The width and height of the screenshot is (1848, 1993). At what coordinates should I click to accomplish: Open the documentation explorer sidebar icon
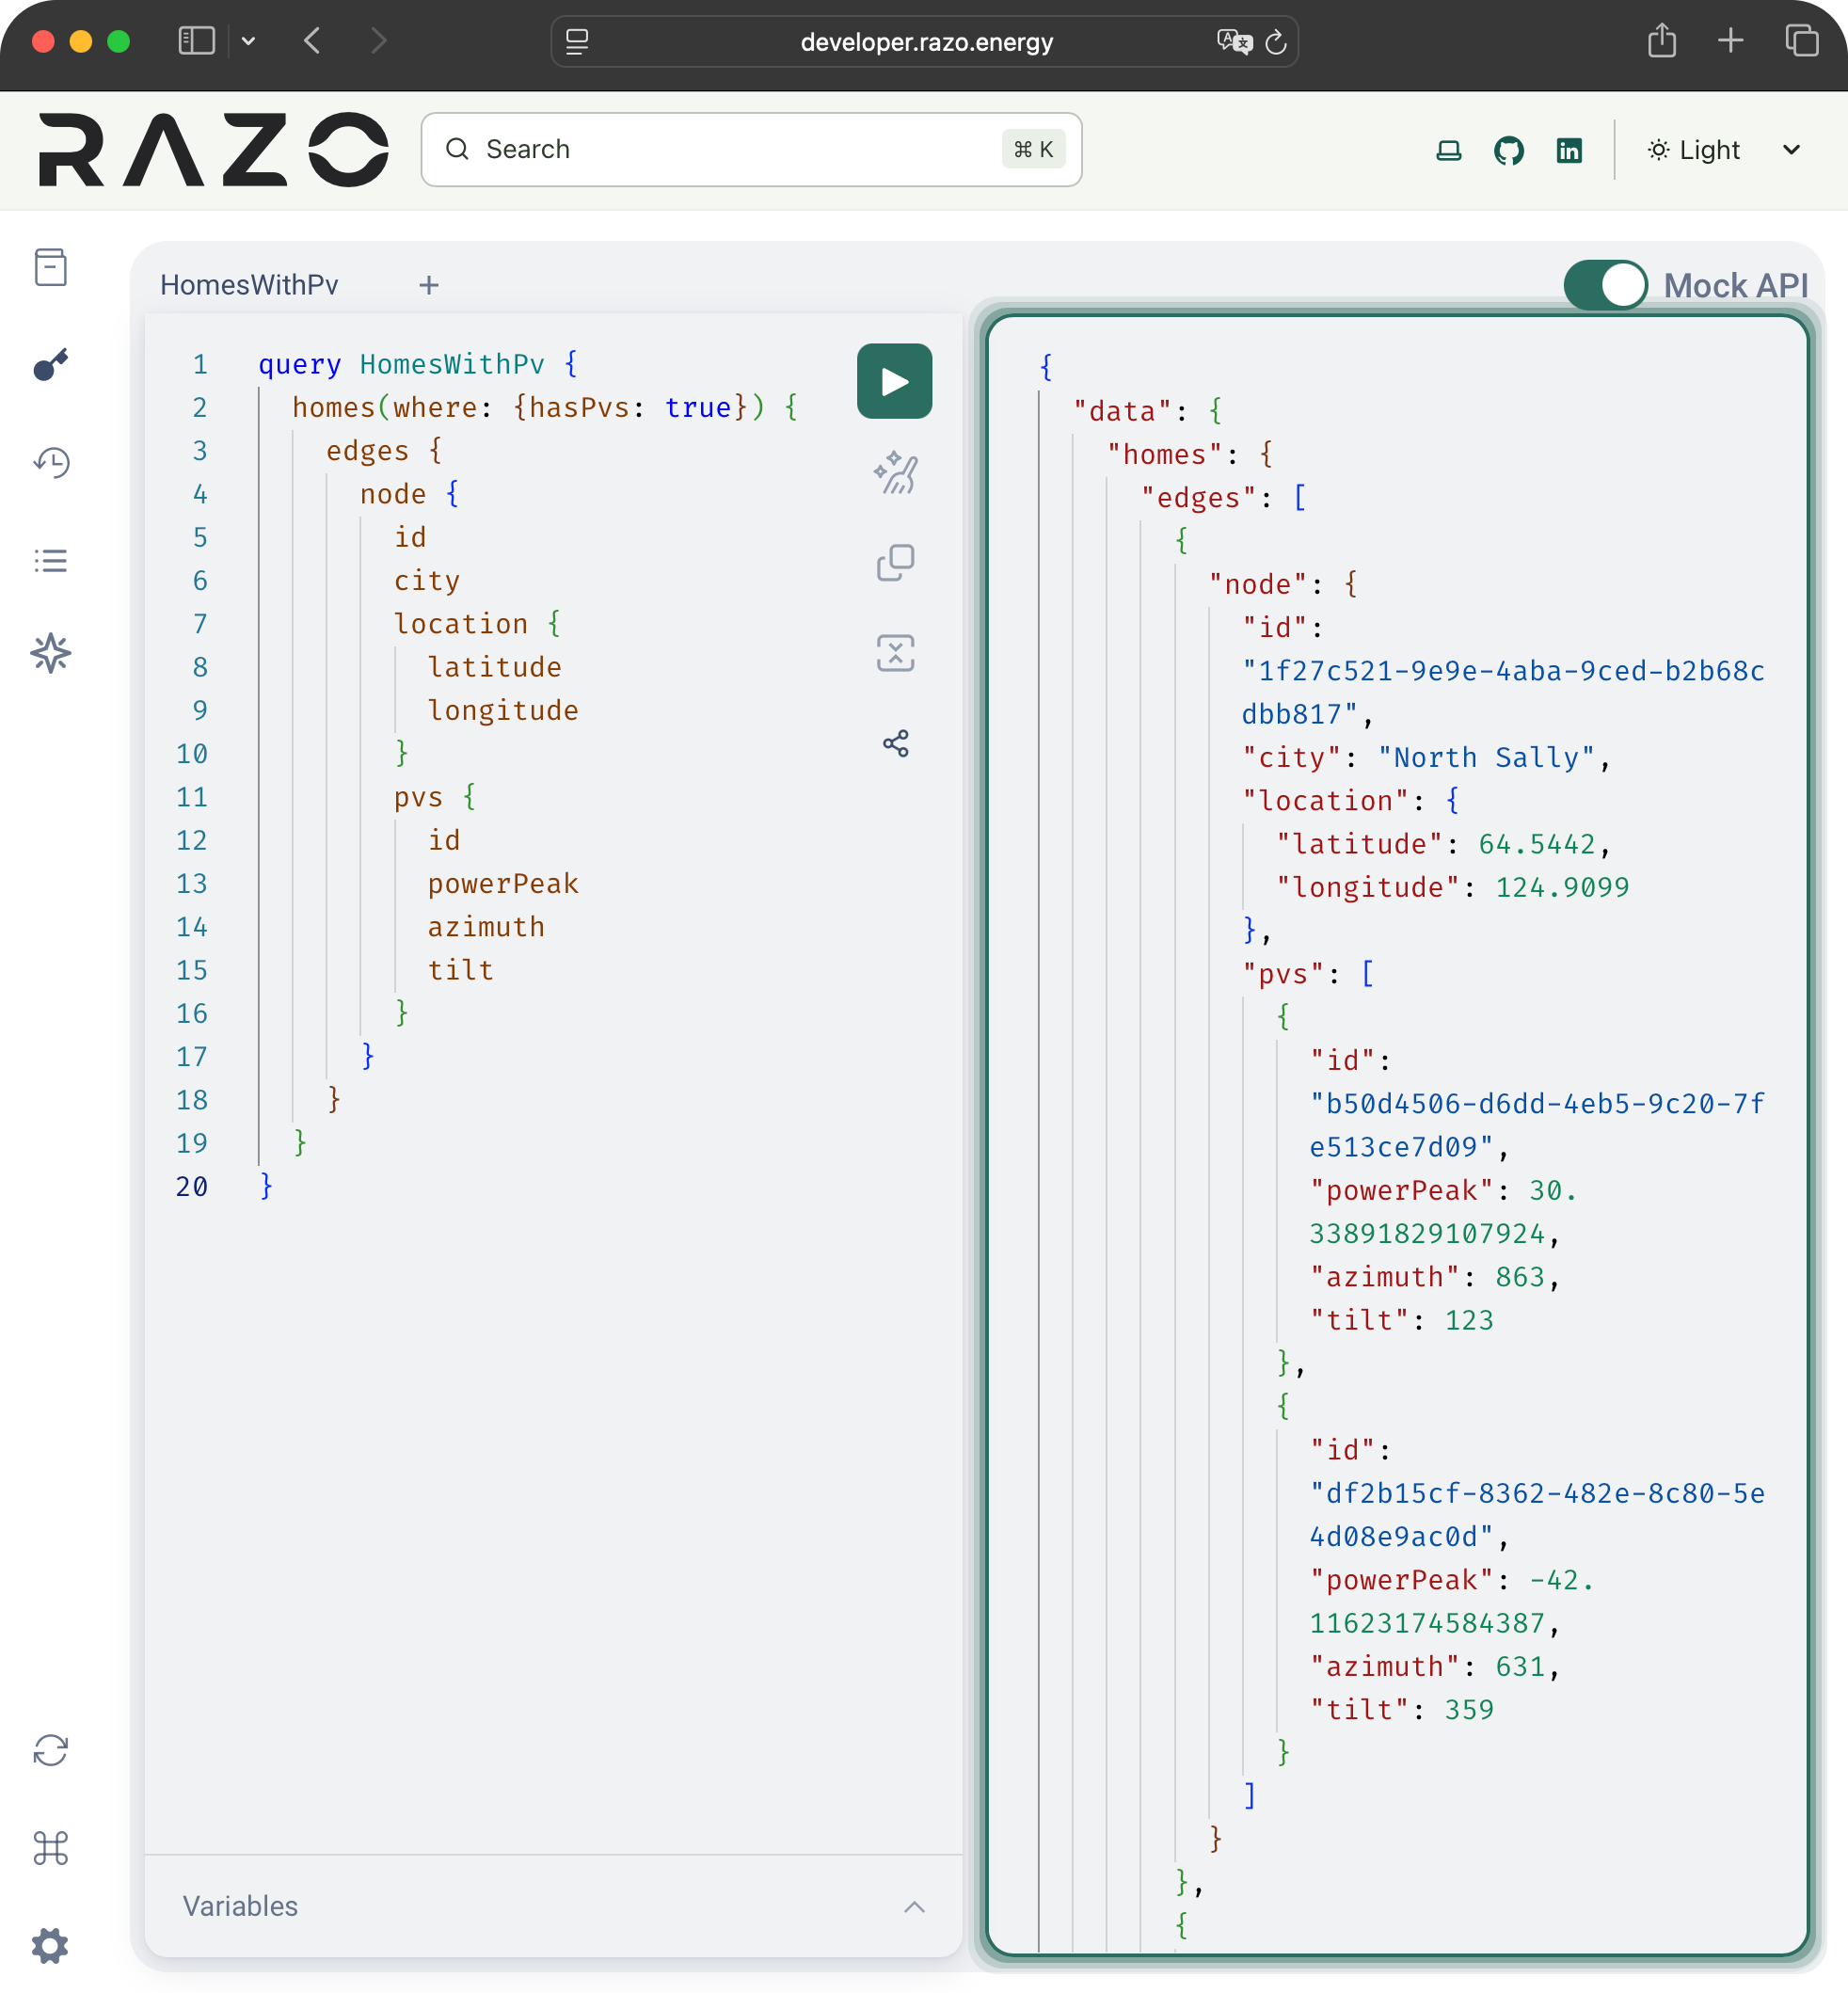(x=50, y=267)
